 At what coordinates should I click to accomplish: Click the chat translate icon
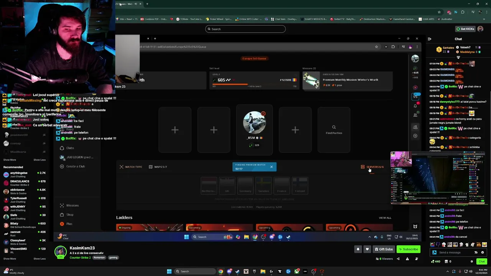(x=476, y=253)
